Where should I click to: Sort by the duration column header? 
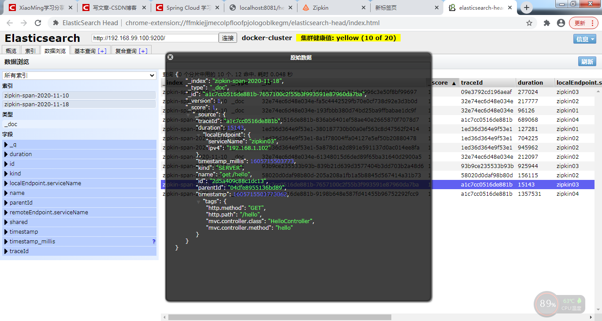tap(535, 82)
